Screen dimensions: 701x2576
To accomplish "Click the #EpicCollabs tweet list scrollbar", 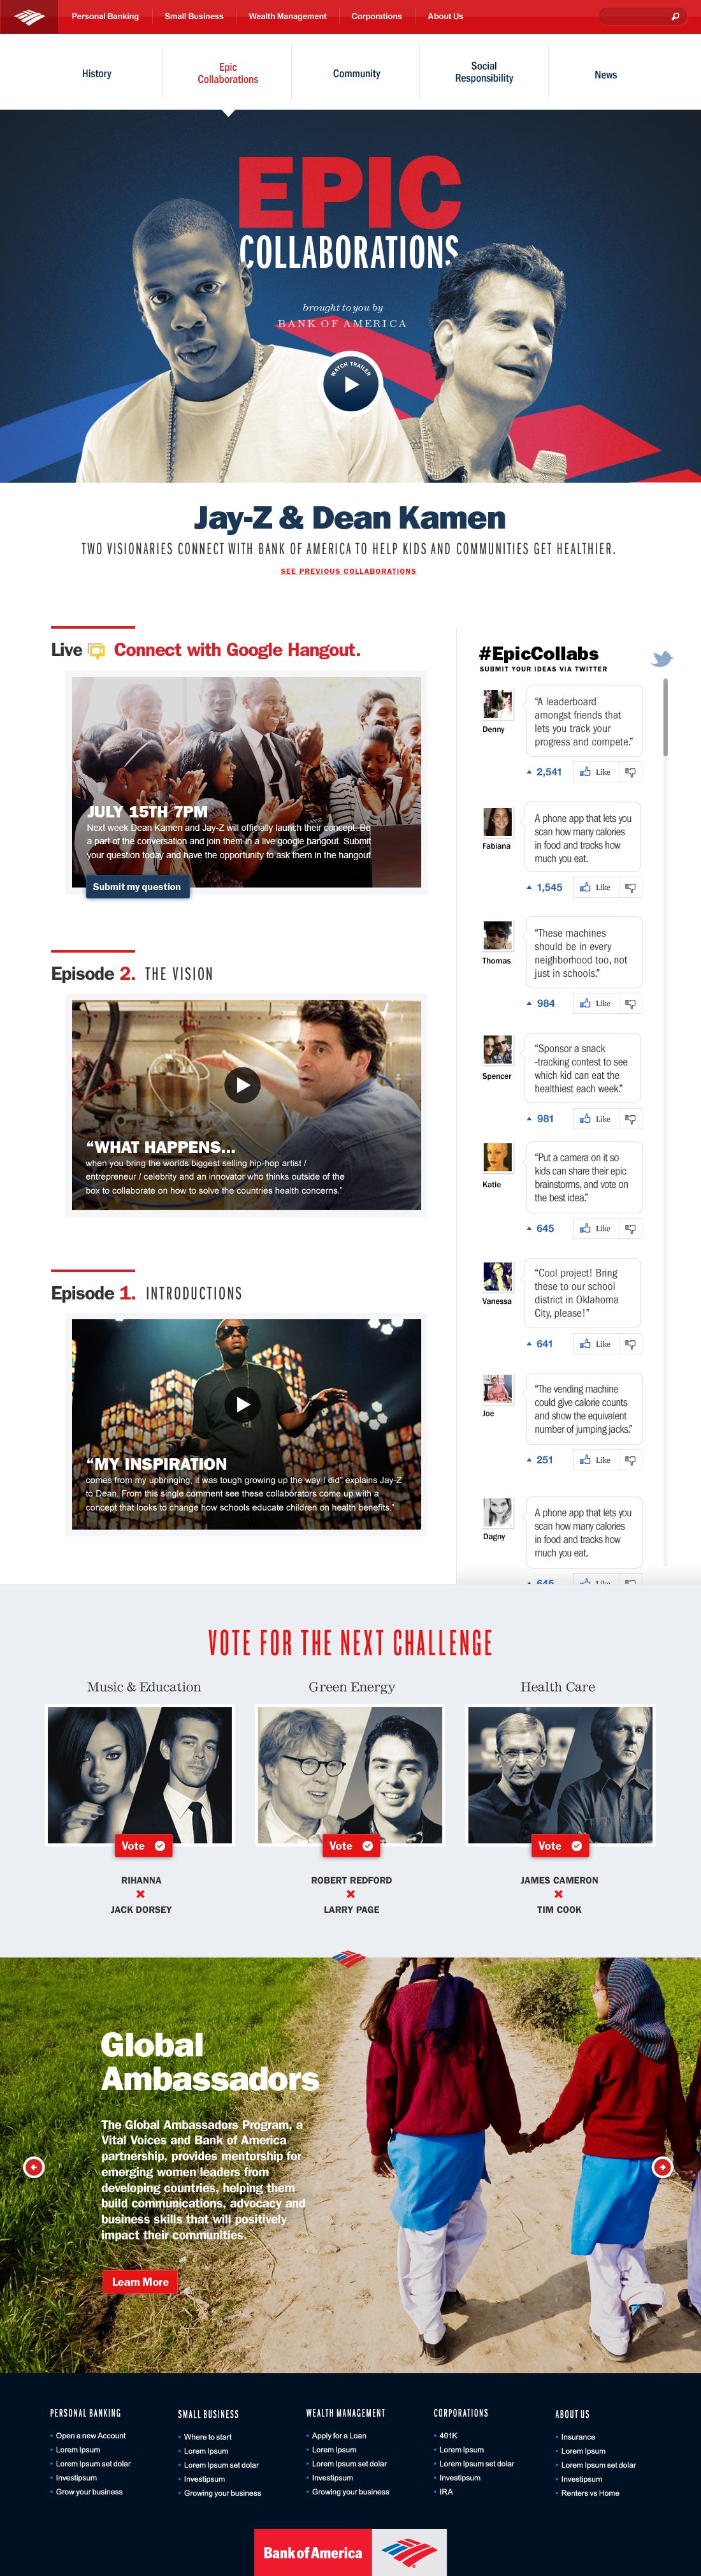I will pos(665,718).
